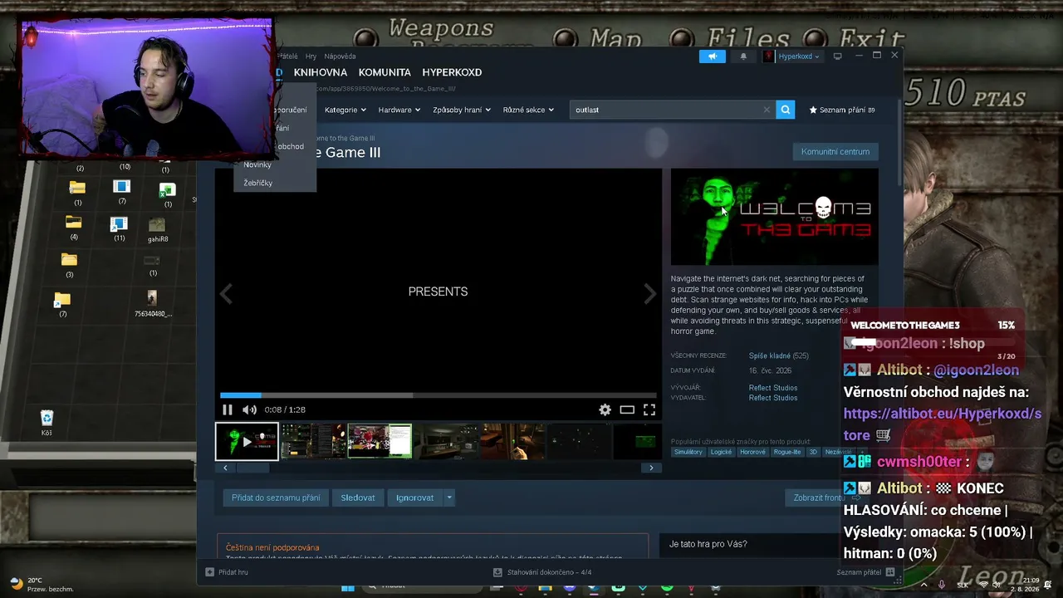Click the Logické tag
1063x598 pixels.
[x=721, y=452]
